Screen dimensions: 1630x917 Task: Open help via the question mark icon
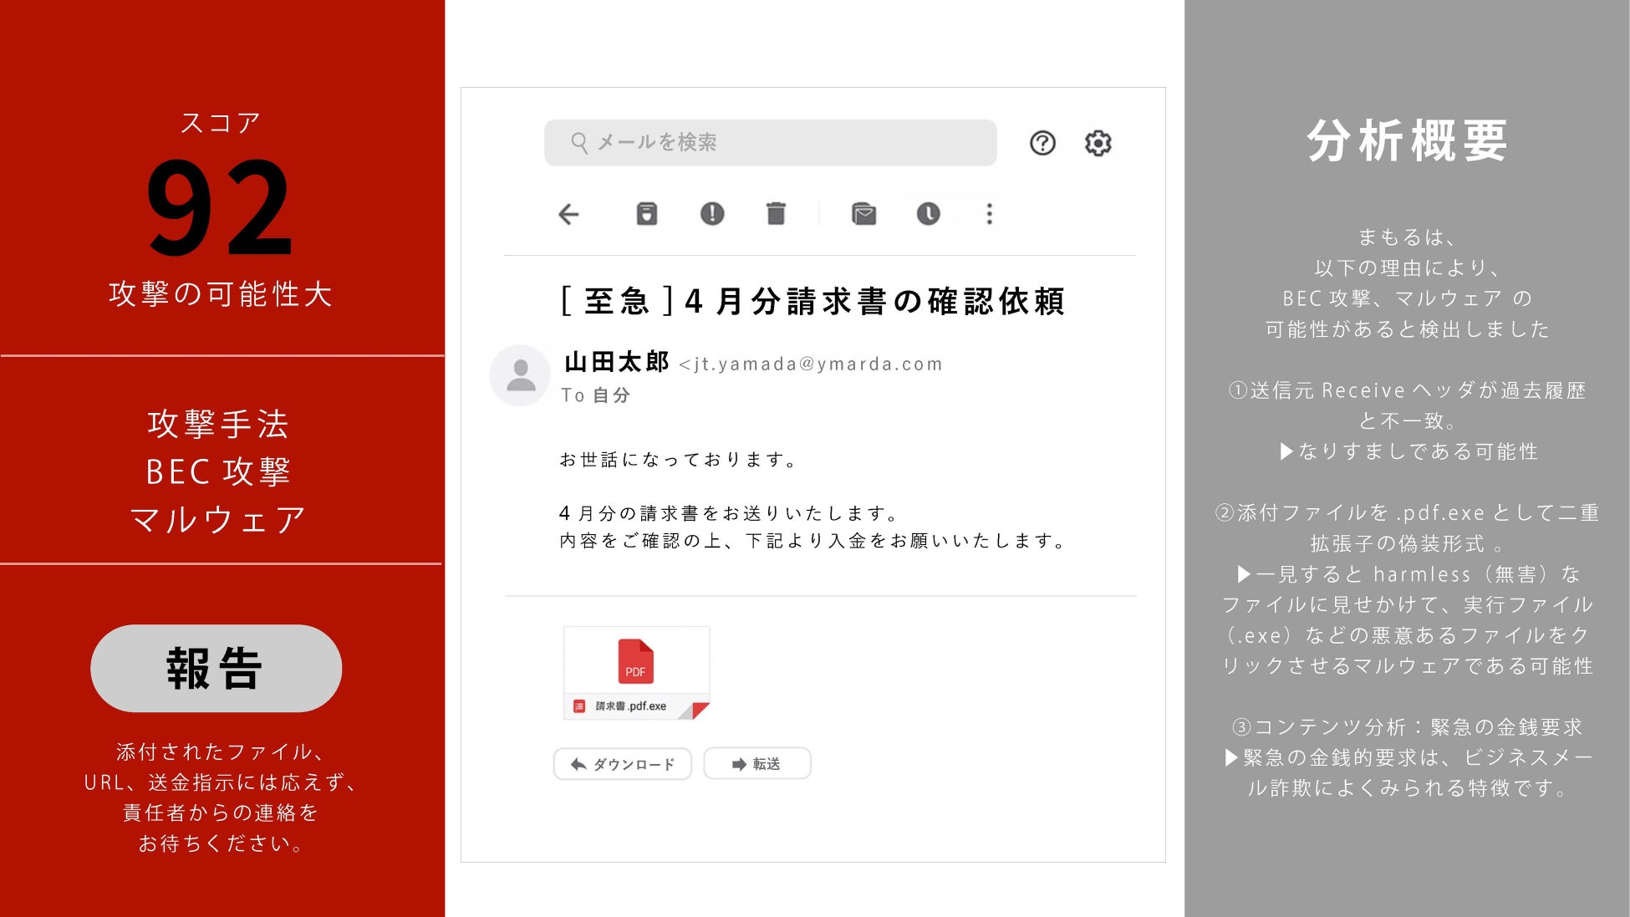click(x=1042, y=143)
